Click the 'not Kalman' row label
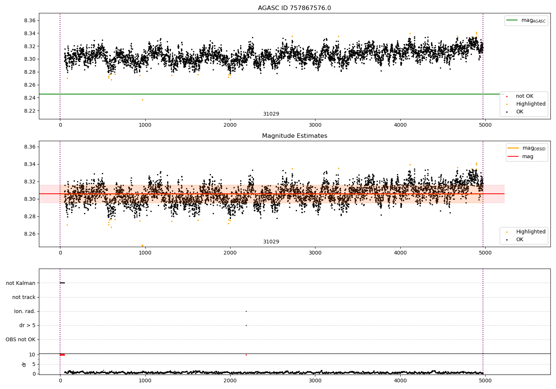Viewport: 556px width, 389px height. pos(21,283)
